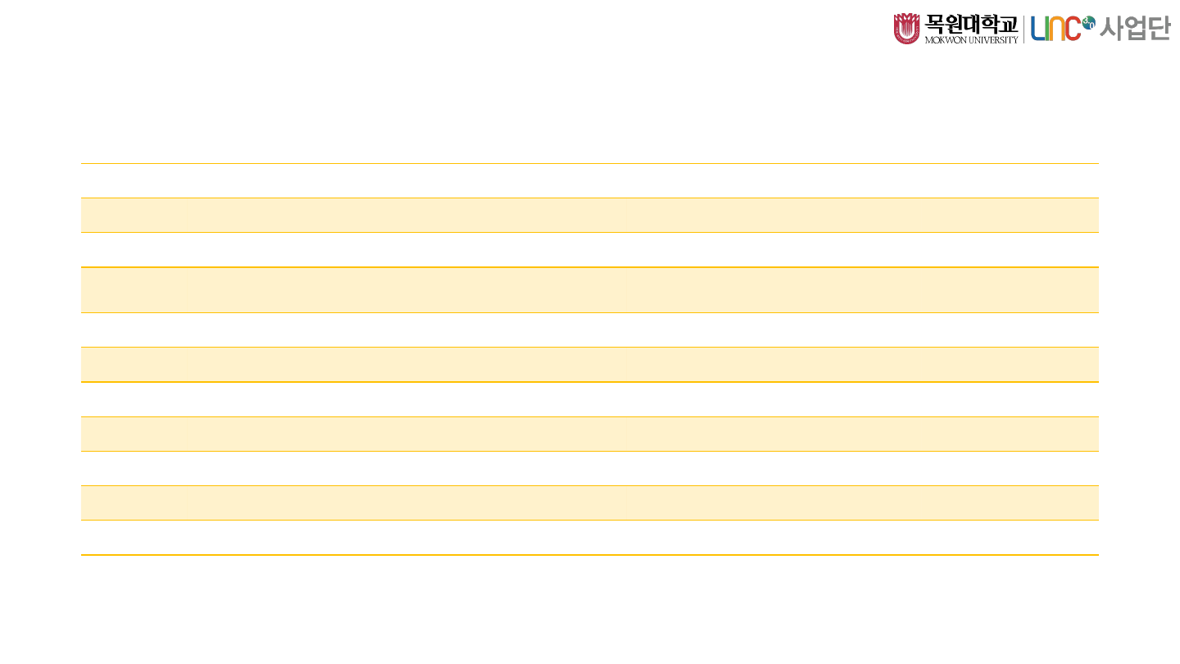Select the bottom white table row
Screen dimensions: 1180x664
pyautogui.click(x=589, y=537)
